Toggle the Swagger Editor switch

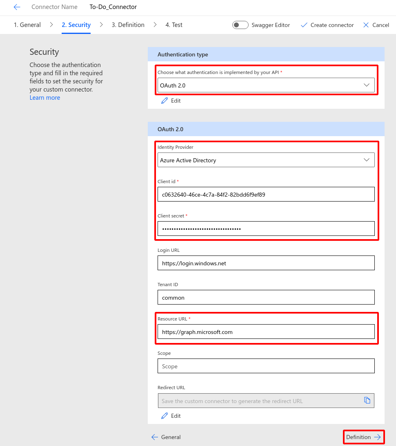pyautogui.click(x=240, y=25)
